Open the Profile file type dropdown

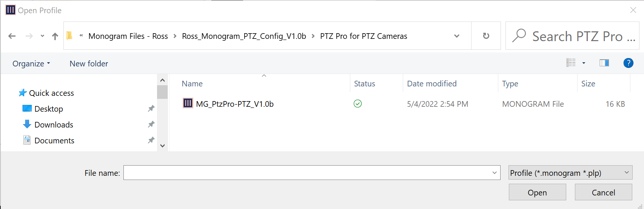(x=570, y=173)
